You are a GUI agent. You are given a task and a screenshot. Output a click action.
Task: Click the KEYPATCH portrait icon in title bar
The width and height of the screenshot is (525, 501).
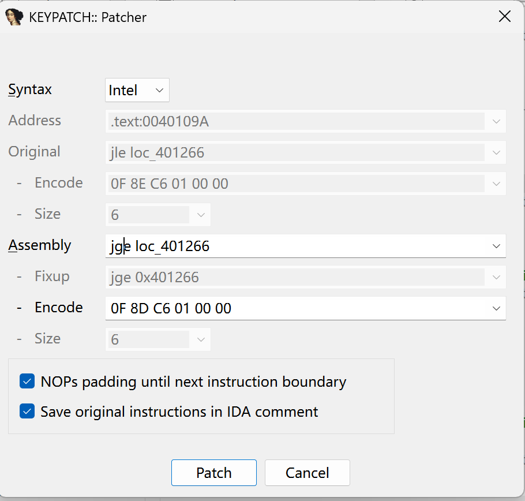[x=14, y=17]
